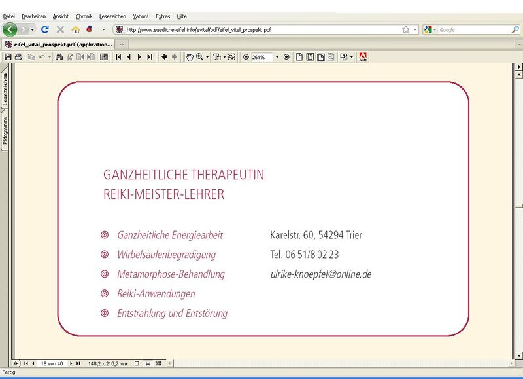The image size is (523, 379).
Task: Click the zoom out minus button
Action: tap(246, 57)
